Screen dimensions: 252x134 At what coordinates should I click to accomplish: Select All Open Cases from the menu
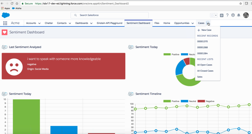205,65
